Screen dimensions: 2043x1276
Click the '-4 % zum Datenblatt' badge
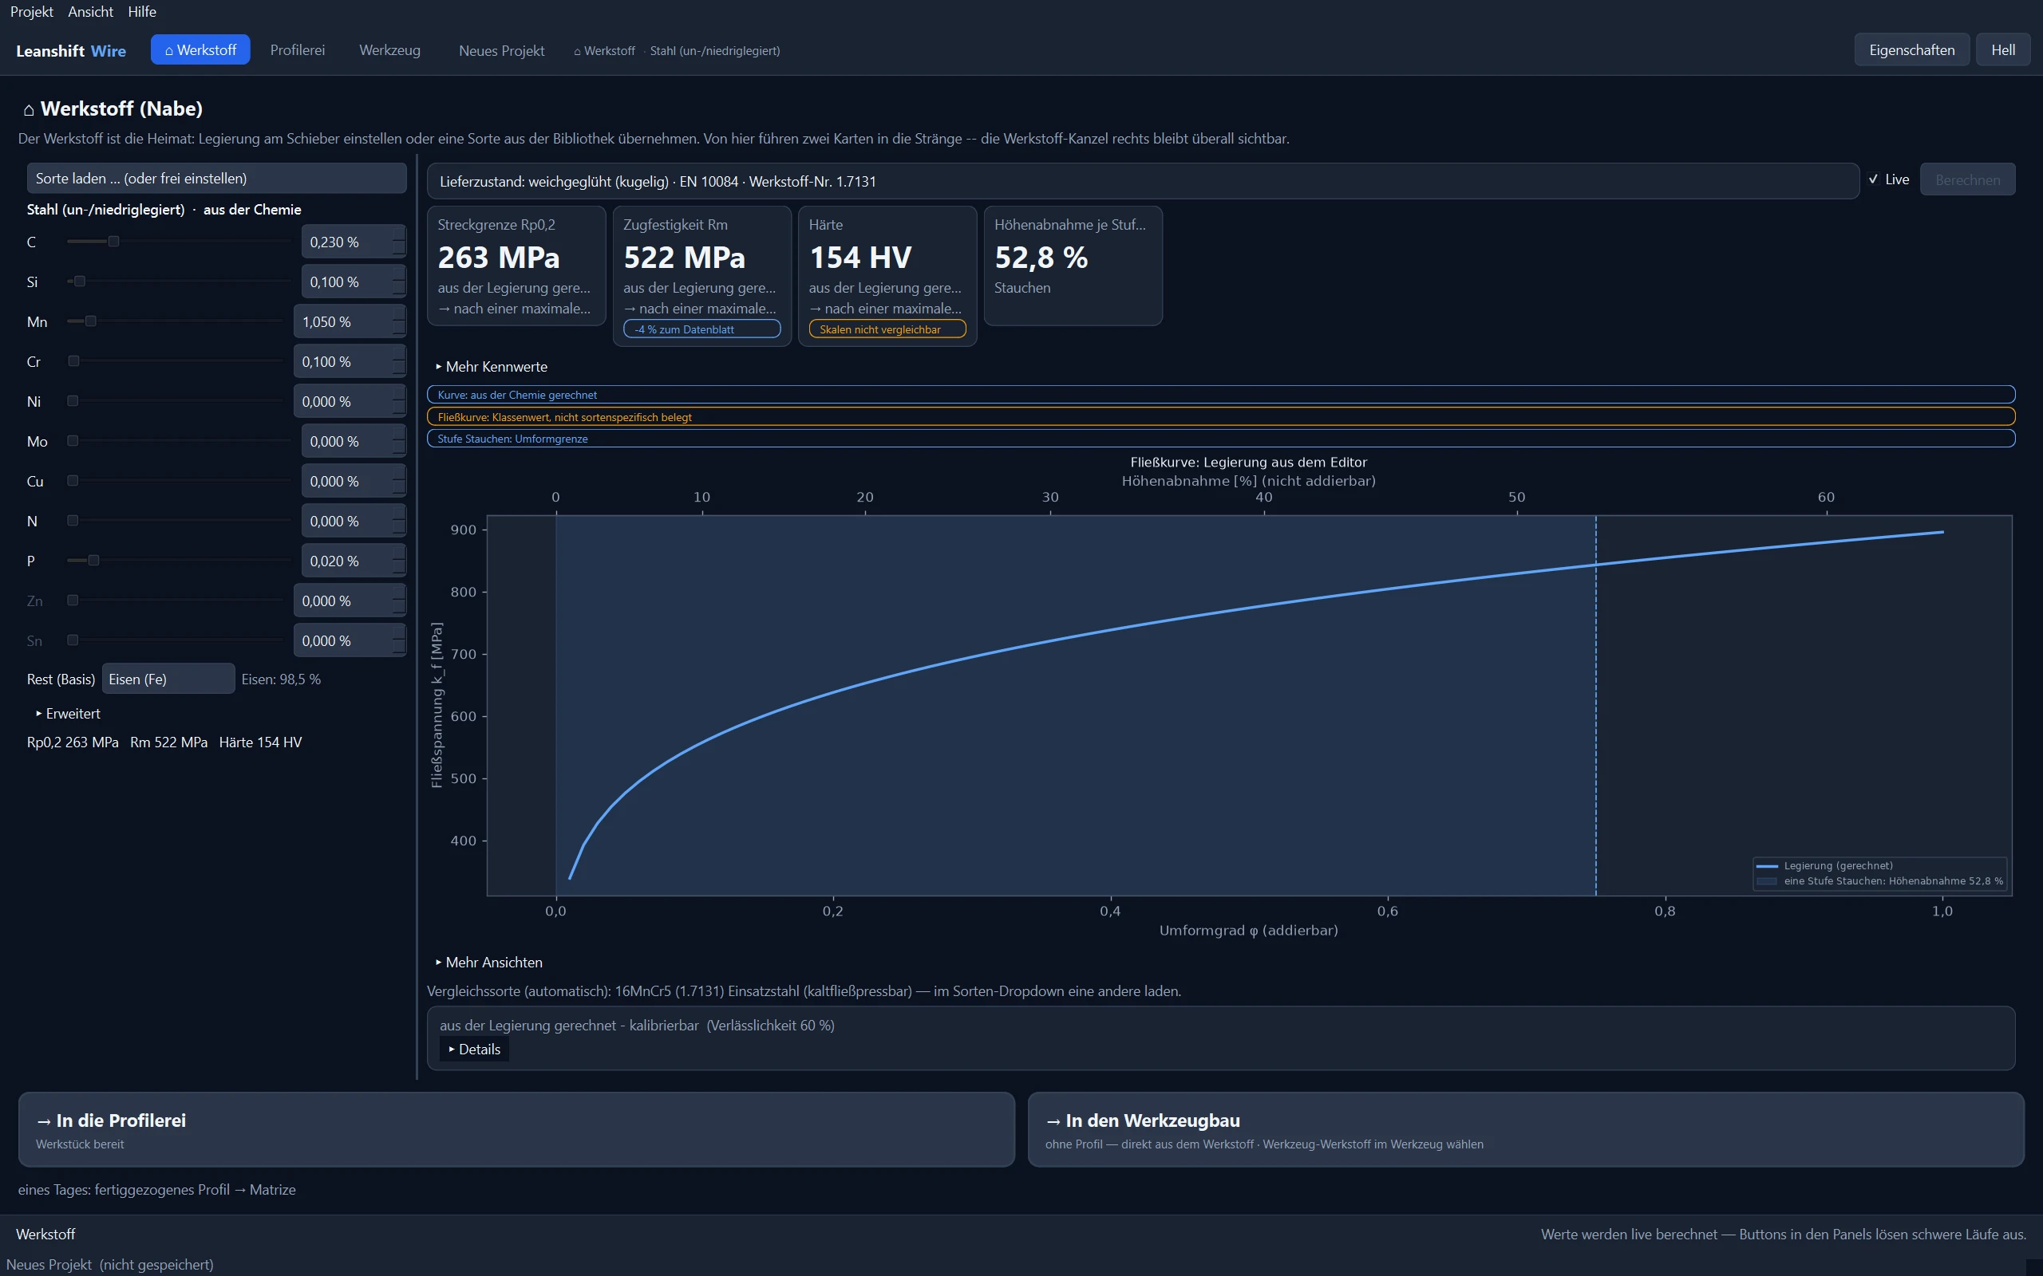[x=701, y=329]
